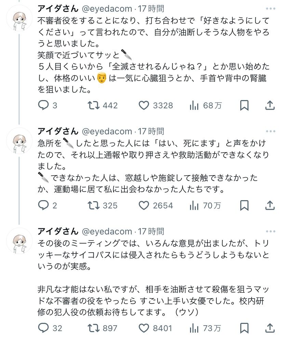
Task: Reply to the second tweet with 2 replies
Action: tap(43, 205)
